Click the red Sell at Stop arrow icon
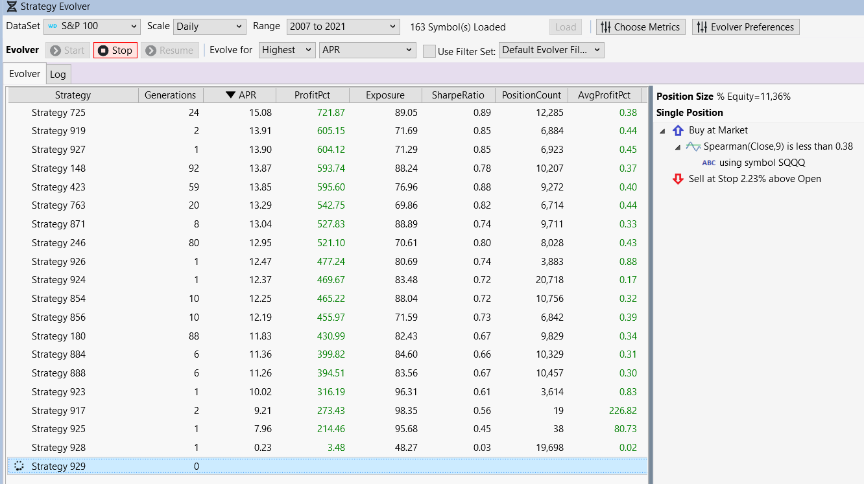 (678, 179)
